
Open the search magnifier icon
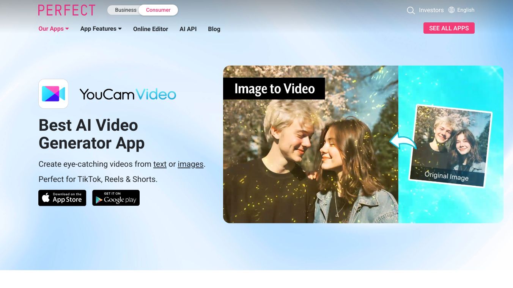(x=411, y=10)
